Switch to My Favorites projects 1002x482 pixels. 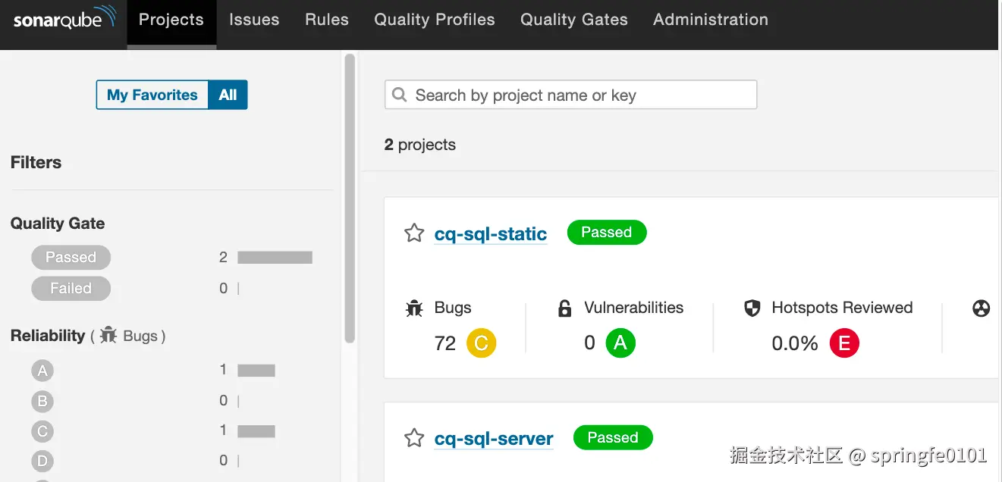[x=152, y=95]
